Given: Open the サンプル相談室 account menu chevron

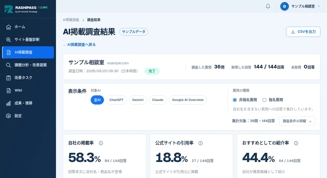Looking at the screenshot, I should click(x=319, y=6).
